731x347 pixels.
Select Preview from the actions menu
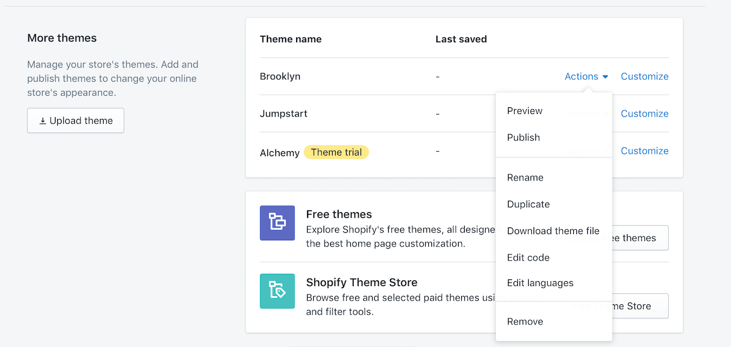tap(524, 111)
